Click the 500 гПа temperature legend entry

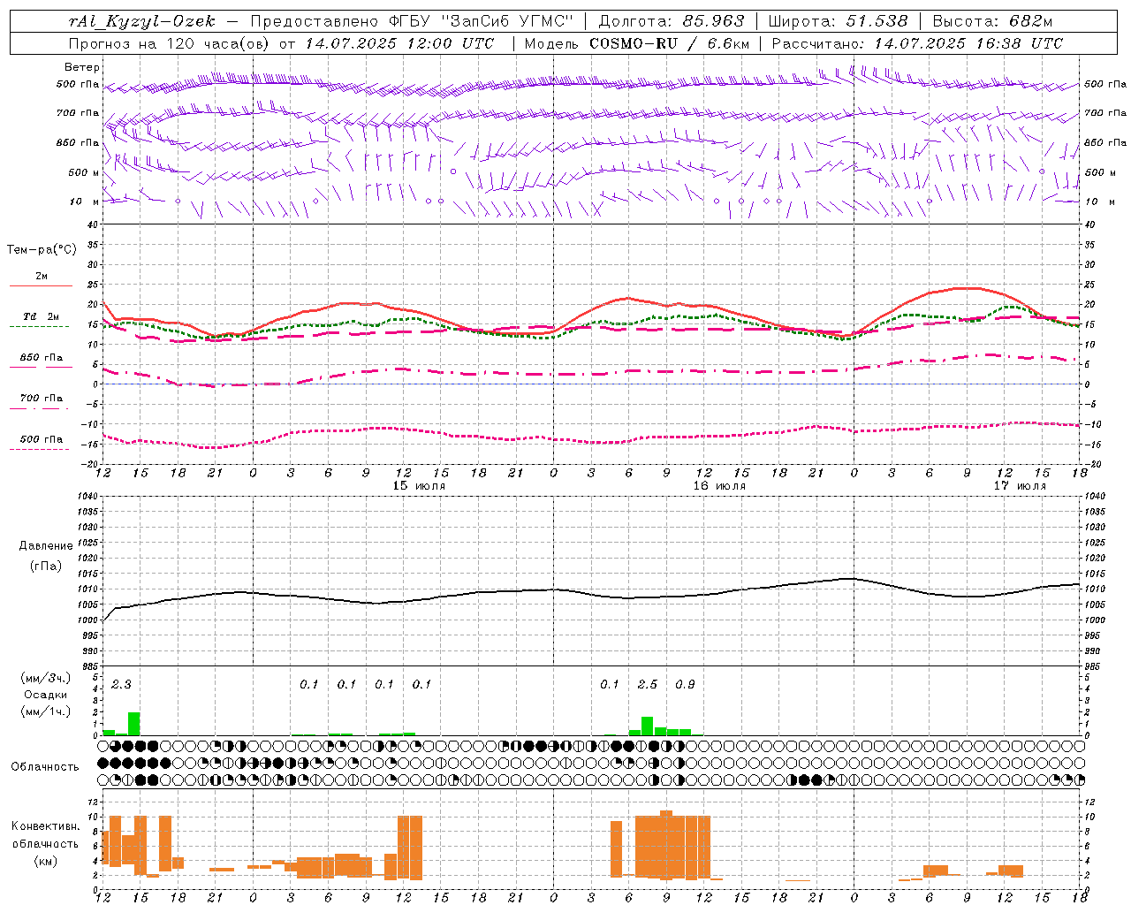click(x=42, y=439)
